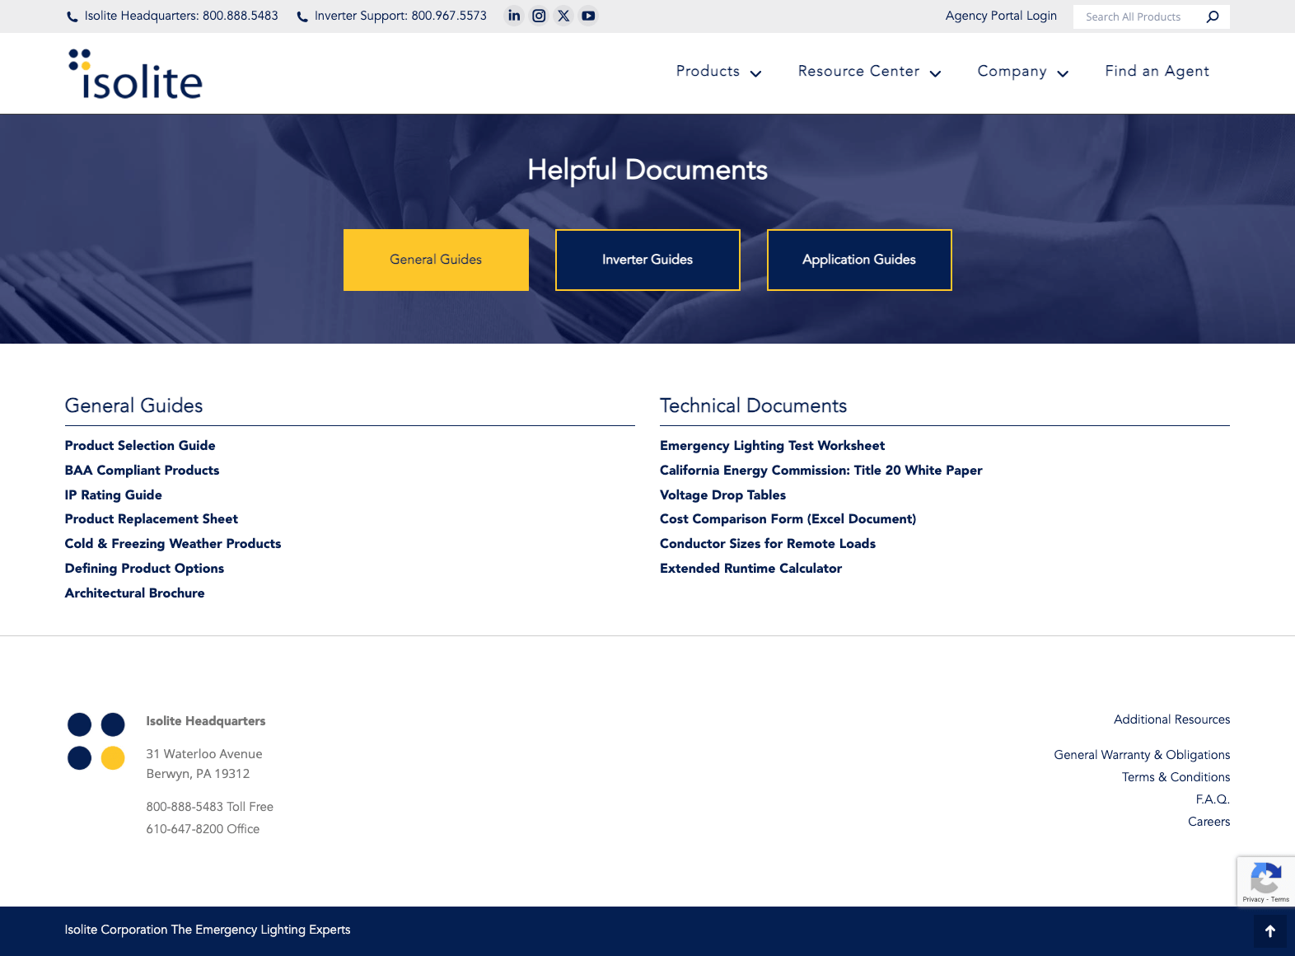Image resolution: width=1295 pixels, height=956 pixels.
Task: Open Cold & Freezing Weather Products
Action: pyautogui.click(x=173, y=544)
